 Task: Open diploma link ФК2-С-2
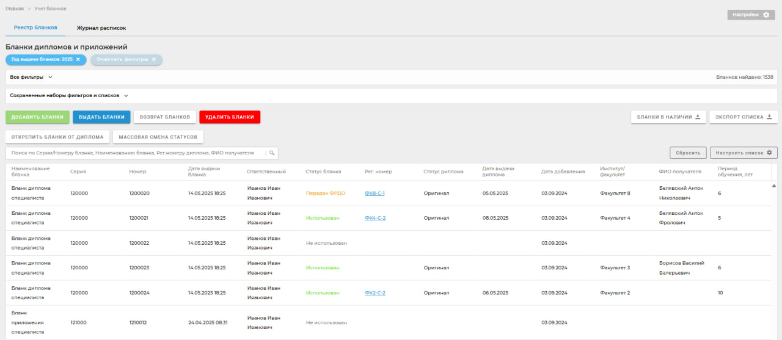375,293
